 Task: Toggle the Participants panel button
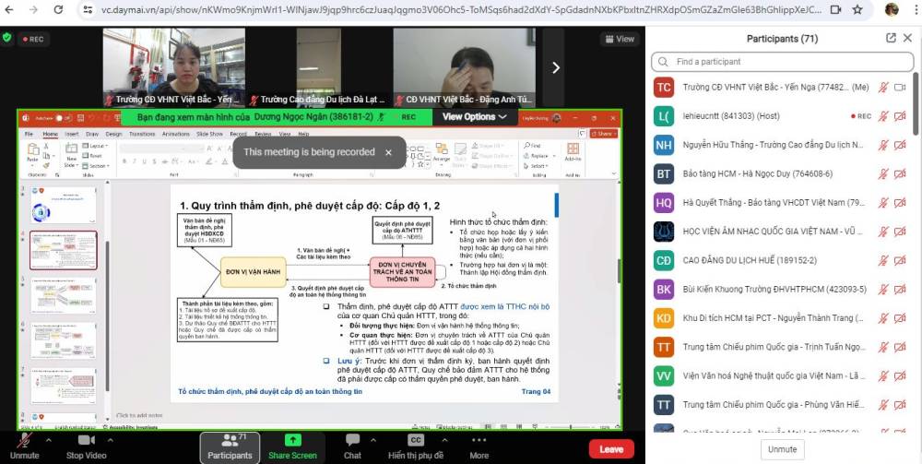point(230,447)
